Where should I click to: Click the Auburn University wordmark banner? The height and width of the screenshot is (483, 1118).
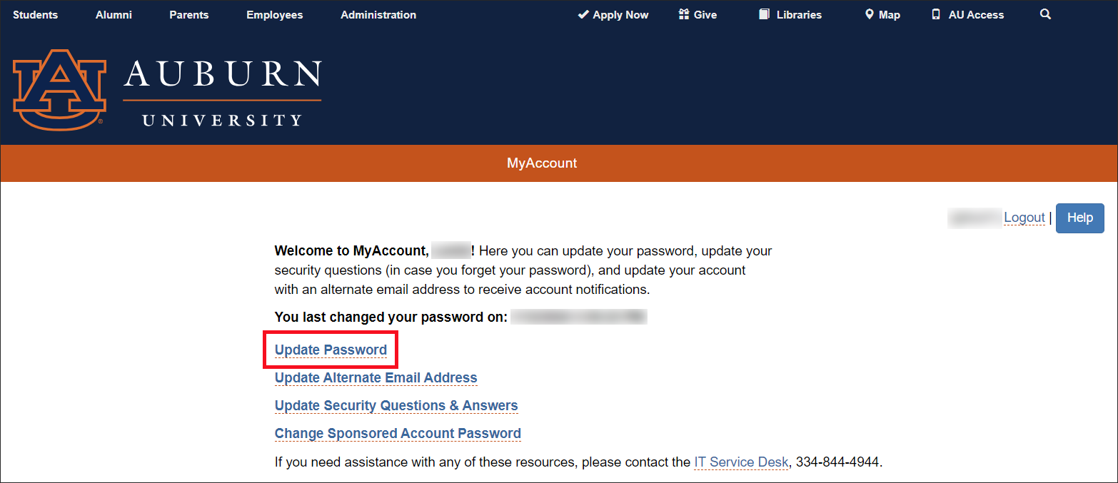tap(221, 91)
